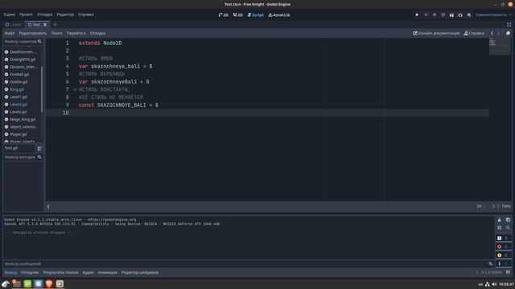The height and width of the screenshot is (289, 515).
Task: Open the renderer dropdown Совместимость
Action: (493, 14)
